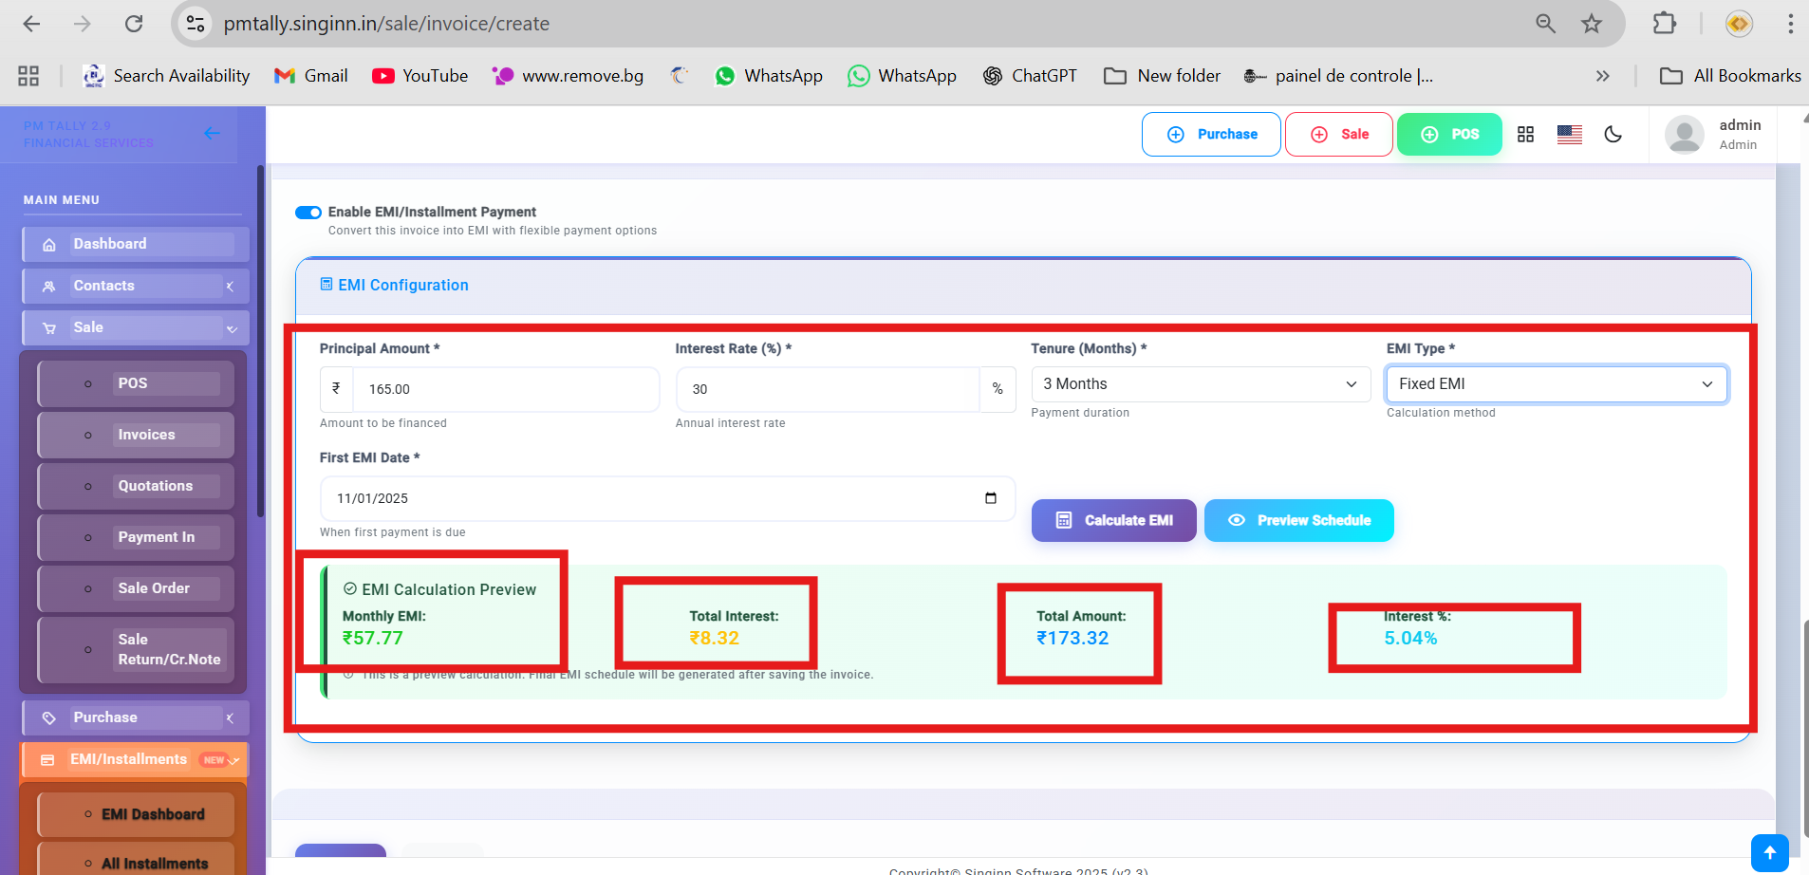This screenshot has width=1809, height=875.
Task: Open the Dashboard menu item
Action: click(136, 244)
